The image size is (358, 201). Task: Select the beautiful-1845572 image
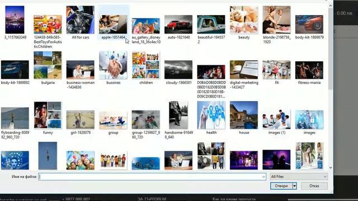211,25
